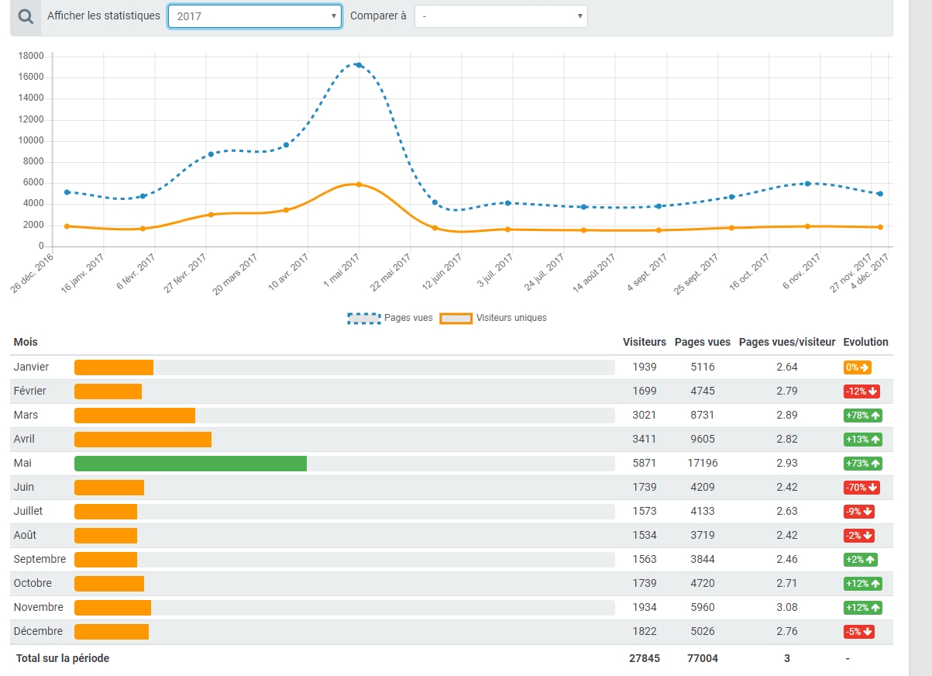Click the May peak point on orange visitors line
The height and width of the screenshot is (676, 932).
[x=359, y=185]
